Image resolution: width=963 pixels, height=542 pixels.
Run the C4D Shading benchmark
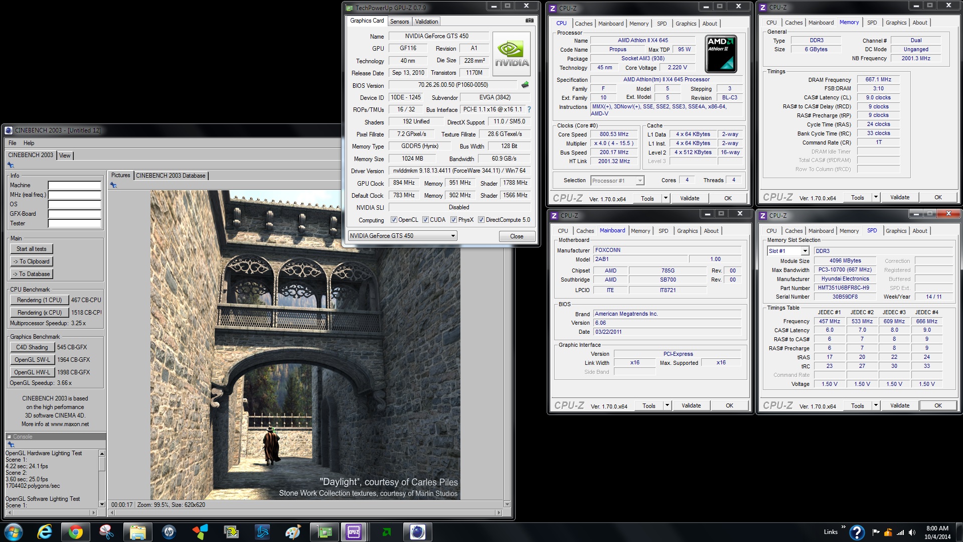(32, 347)
